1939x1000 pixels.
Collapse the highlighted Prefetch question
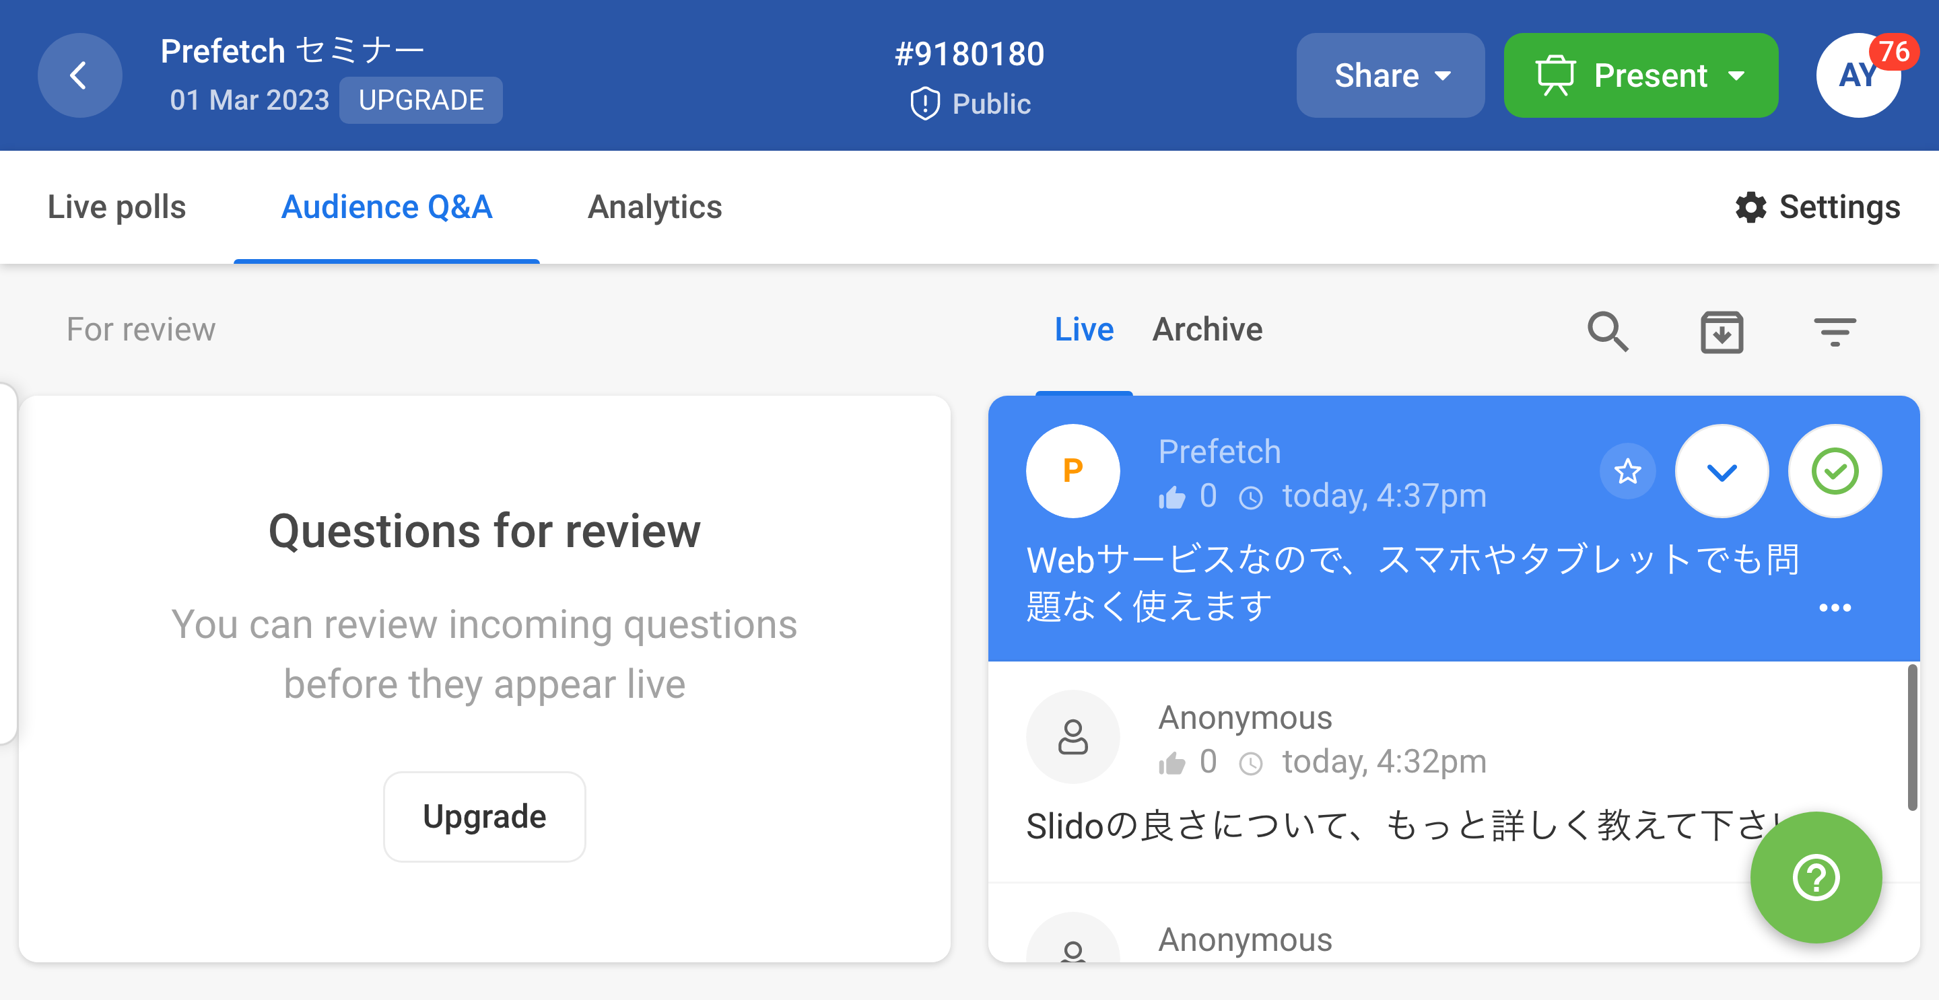[x=1722, y=471]
